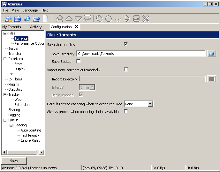Enable the Save Backup checkbox
220x172 pixels.
coord(78,61)
